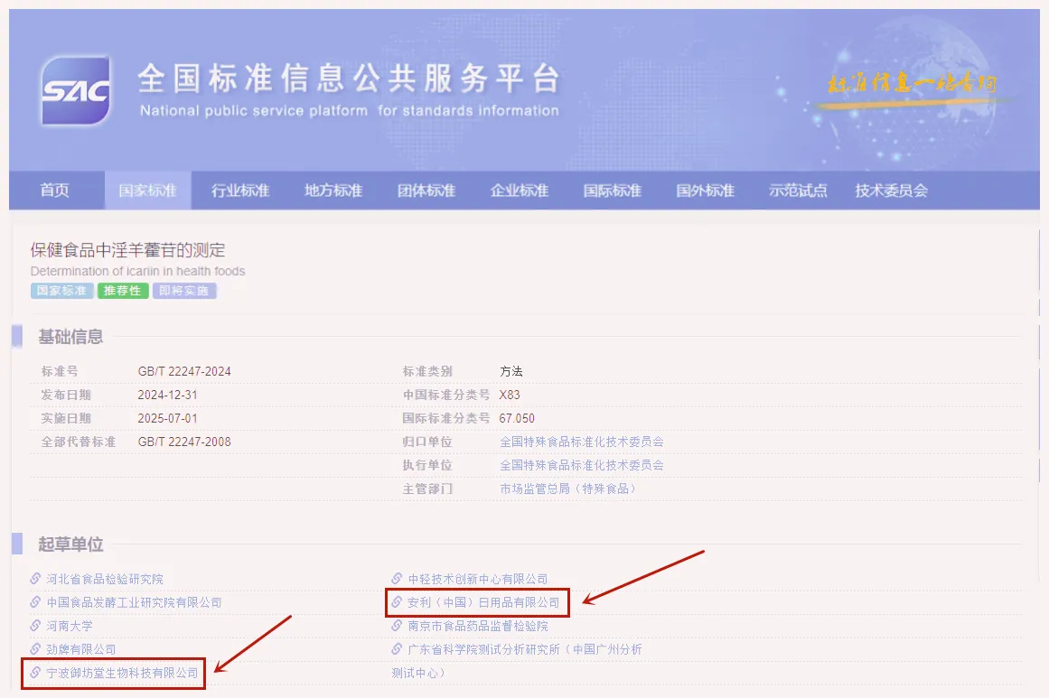Viewport: 1049px width, 698px height.
Task: Click link icon beside 中轻技术创新中心有限公司
Action: [397, 578]
